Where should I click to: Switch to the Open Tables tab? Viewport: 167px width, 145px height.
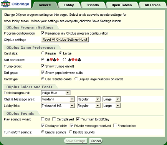(x=122, y=5)
